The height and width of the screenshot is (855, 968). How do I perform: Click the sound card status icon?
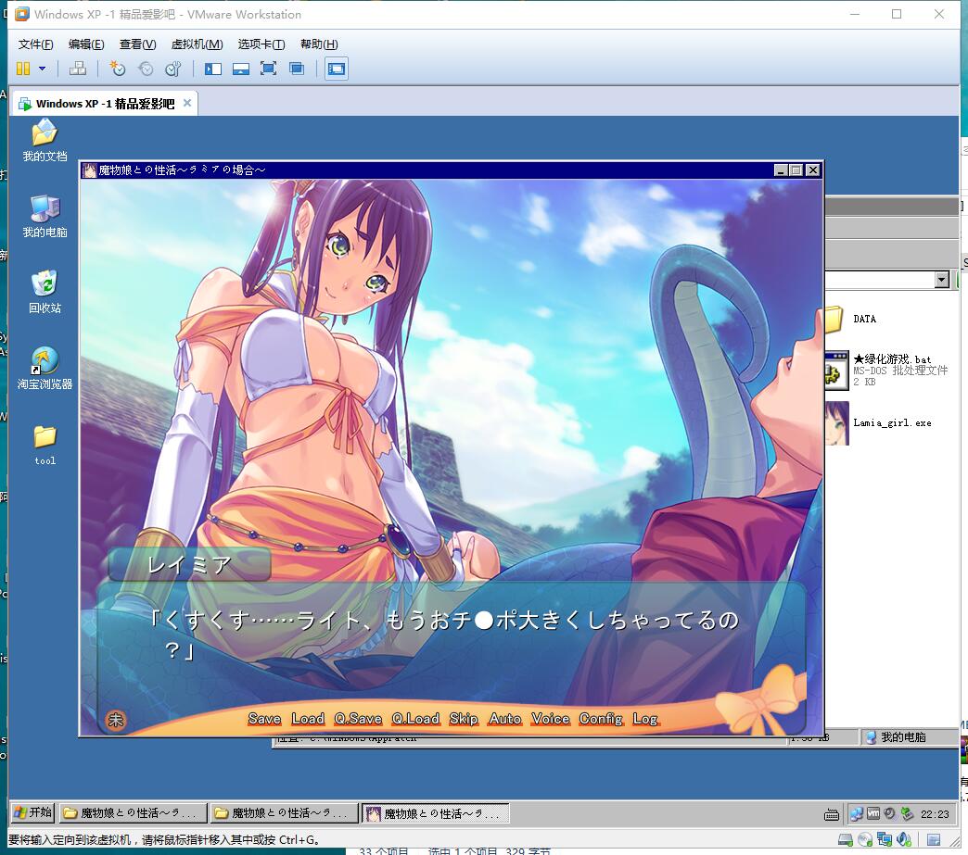click(904, 839)
